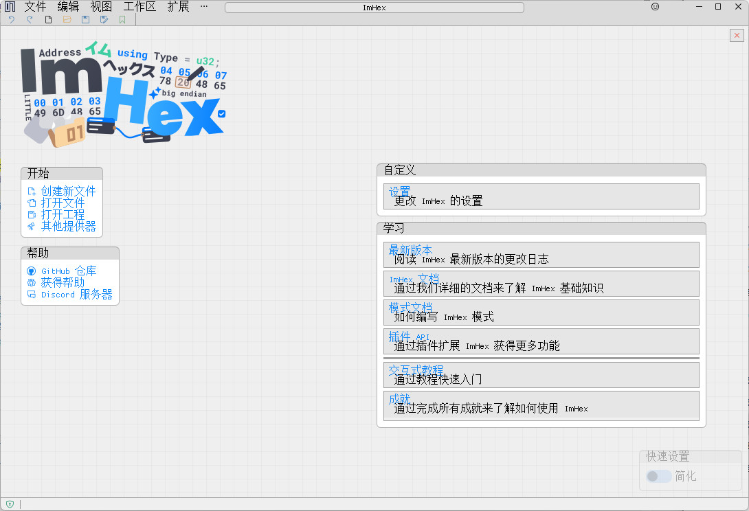Open the ellipsis overflow menu
749x511 pixels.
[204, 7]
